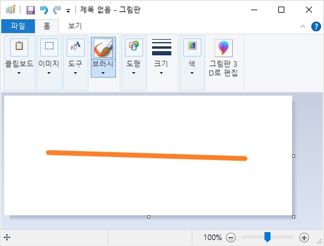This screenshot has height=246, width=324.
Task: Minimize the 그림판 window
Action: (x=254, y=10)
